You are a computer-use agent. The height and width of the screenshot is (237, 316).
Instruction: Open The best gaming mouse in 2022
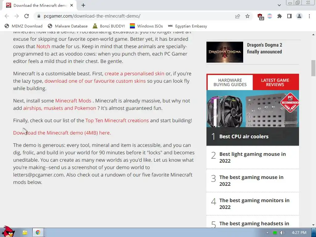point(251,181)
